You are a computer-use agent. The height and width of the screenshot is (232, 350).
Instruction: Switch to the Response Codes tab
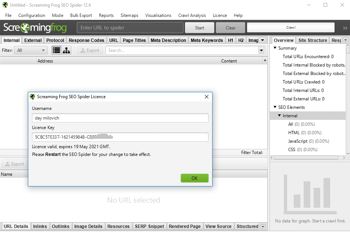point(86,40)
